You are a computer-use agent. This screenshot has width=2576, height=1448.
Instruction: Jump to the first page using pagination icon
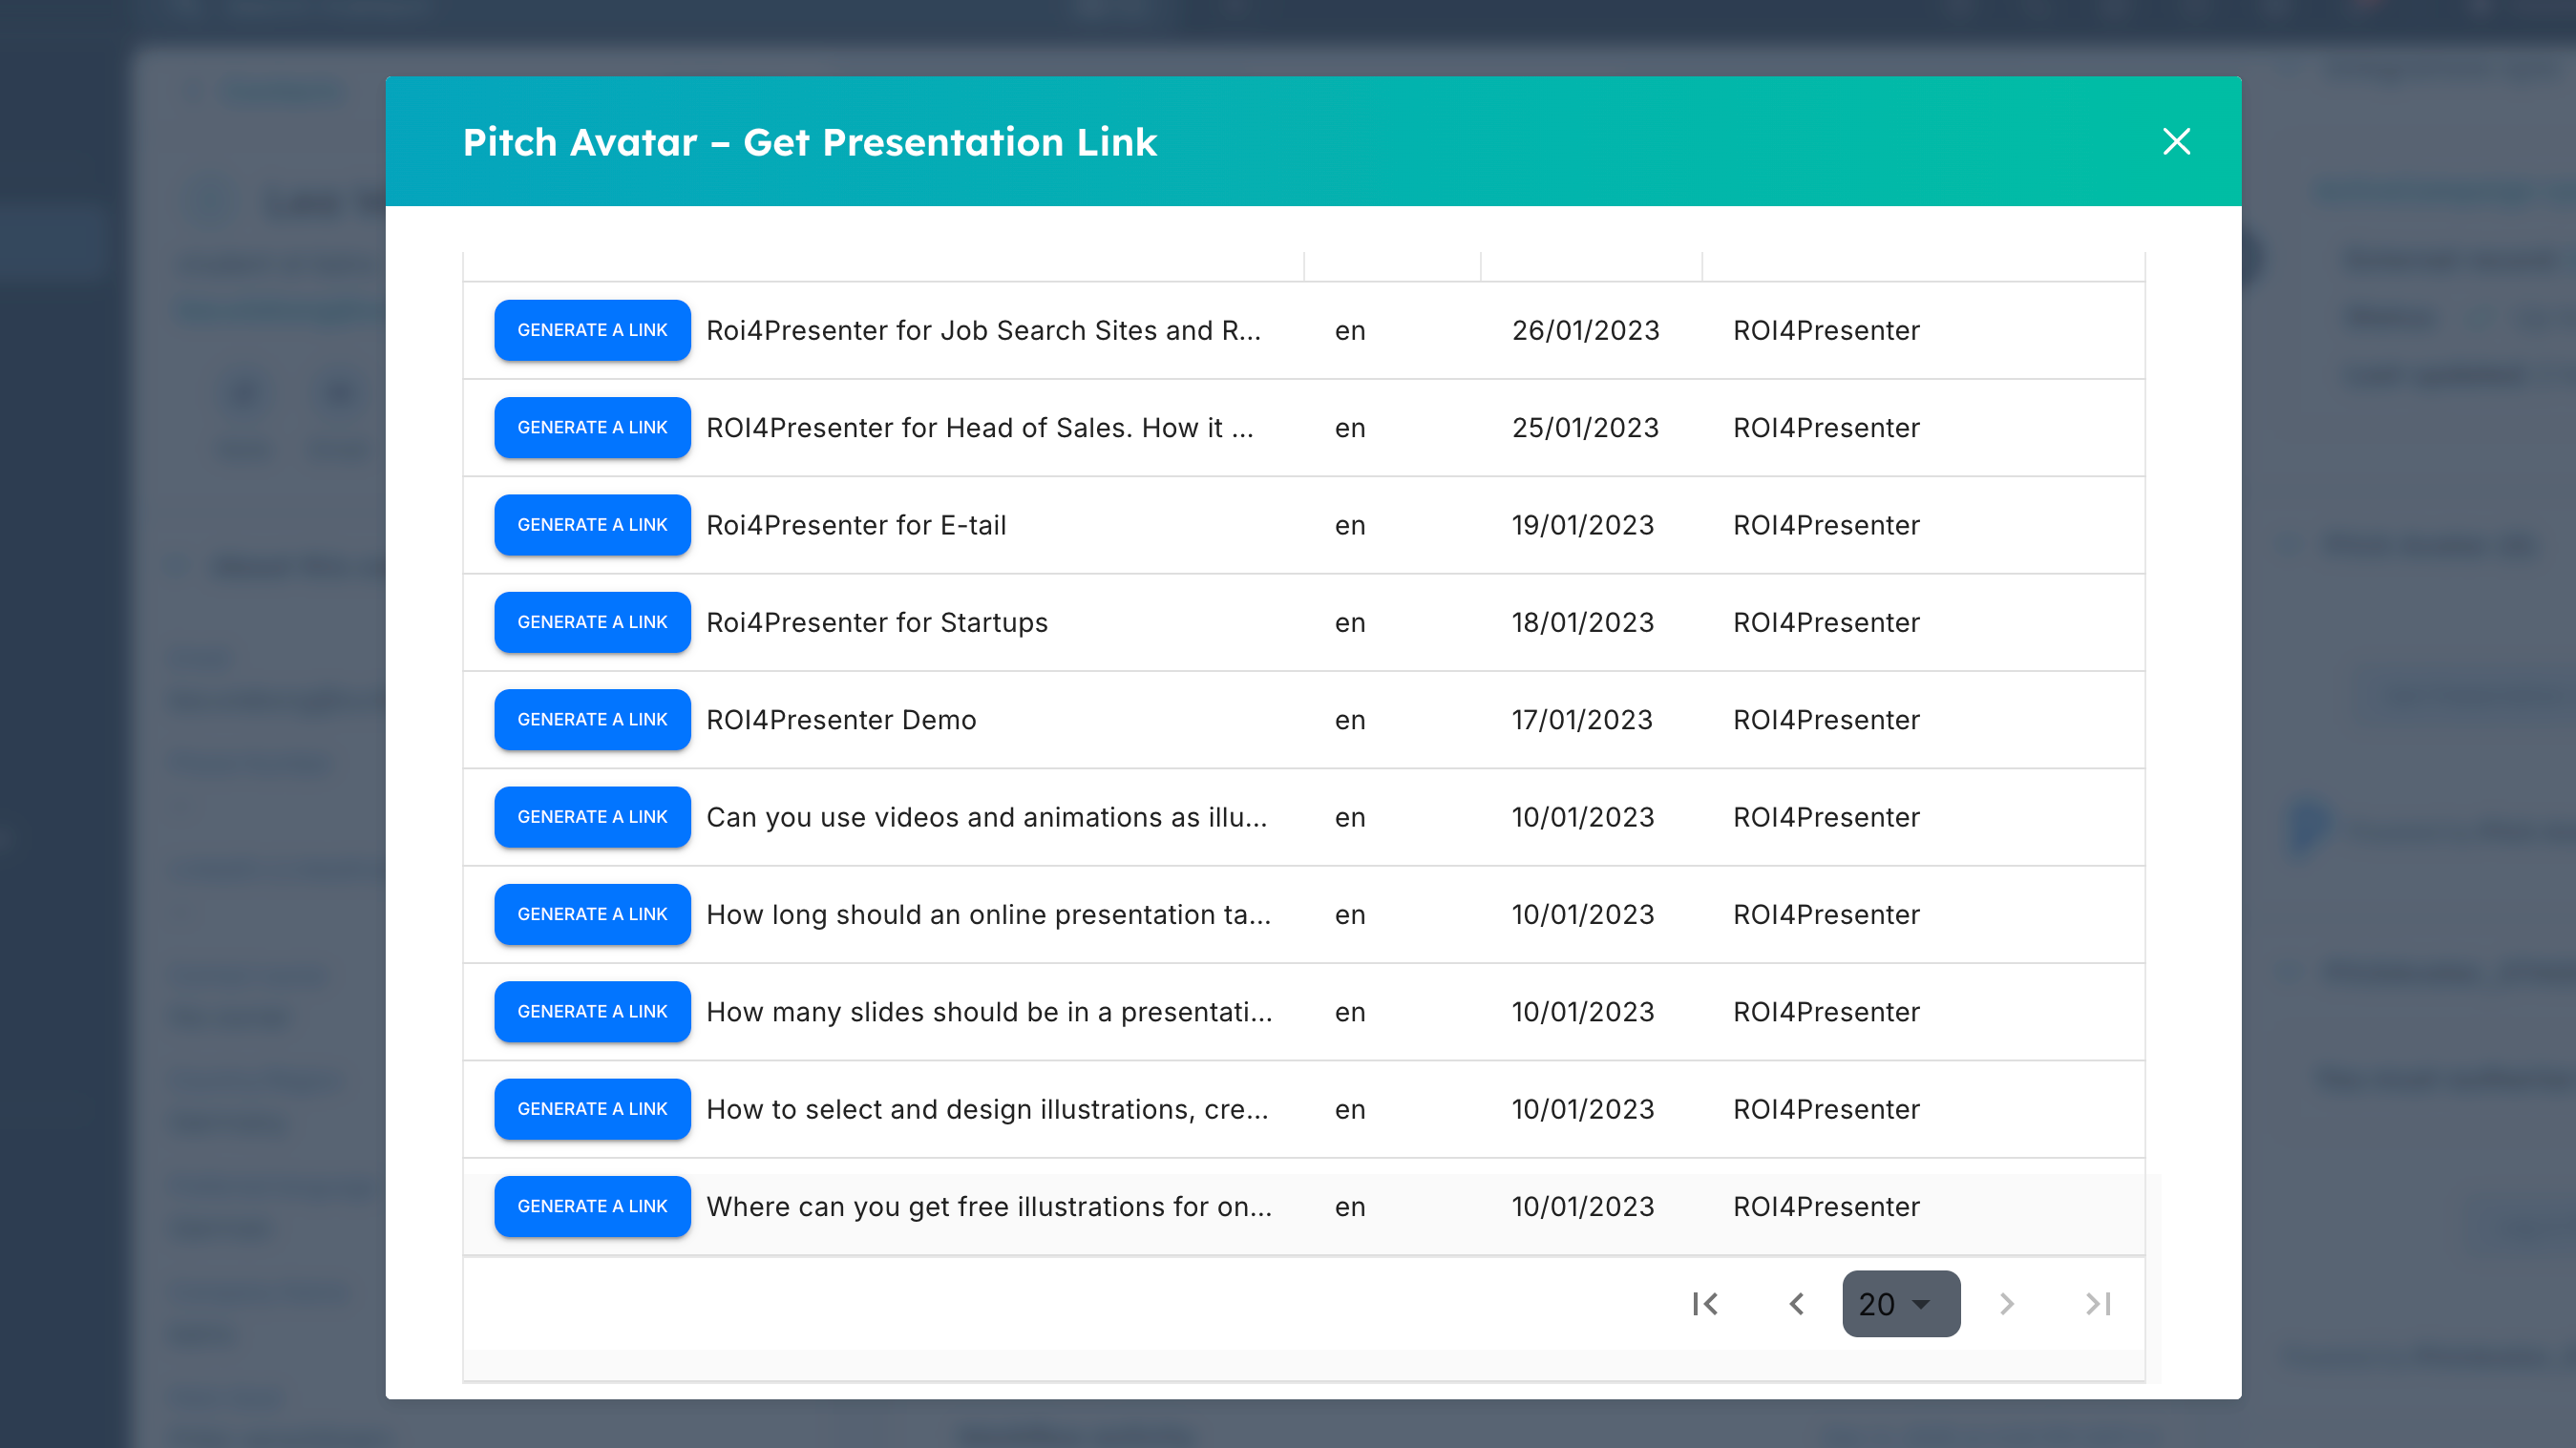[1705, 1304]
